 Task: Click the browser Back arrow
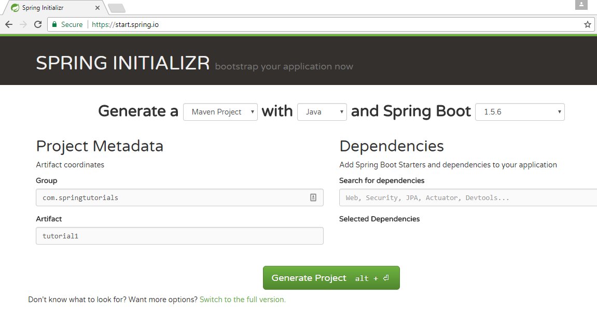9,24
